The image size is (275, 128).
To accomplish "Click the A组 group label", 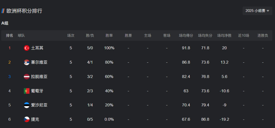I will [5, 23].
